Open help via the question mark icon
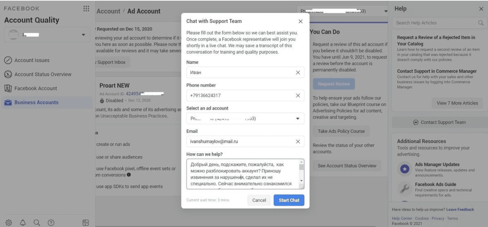 tap(51, 223)
